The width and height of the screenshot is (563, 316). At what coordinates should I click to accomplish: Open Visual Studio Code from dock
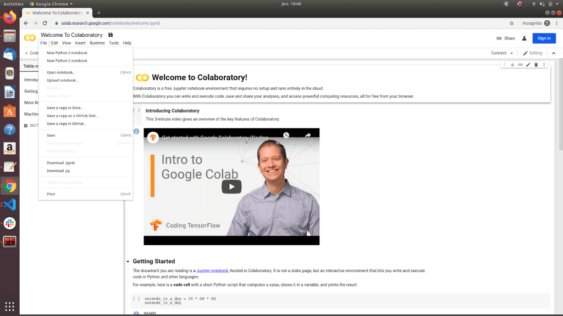tap(10, 205)
